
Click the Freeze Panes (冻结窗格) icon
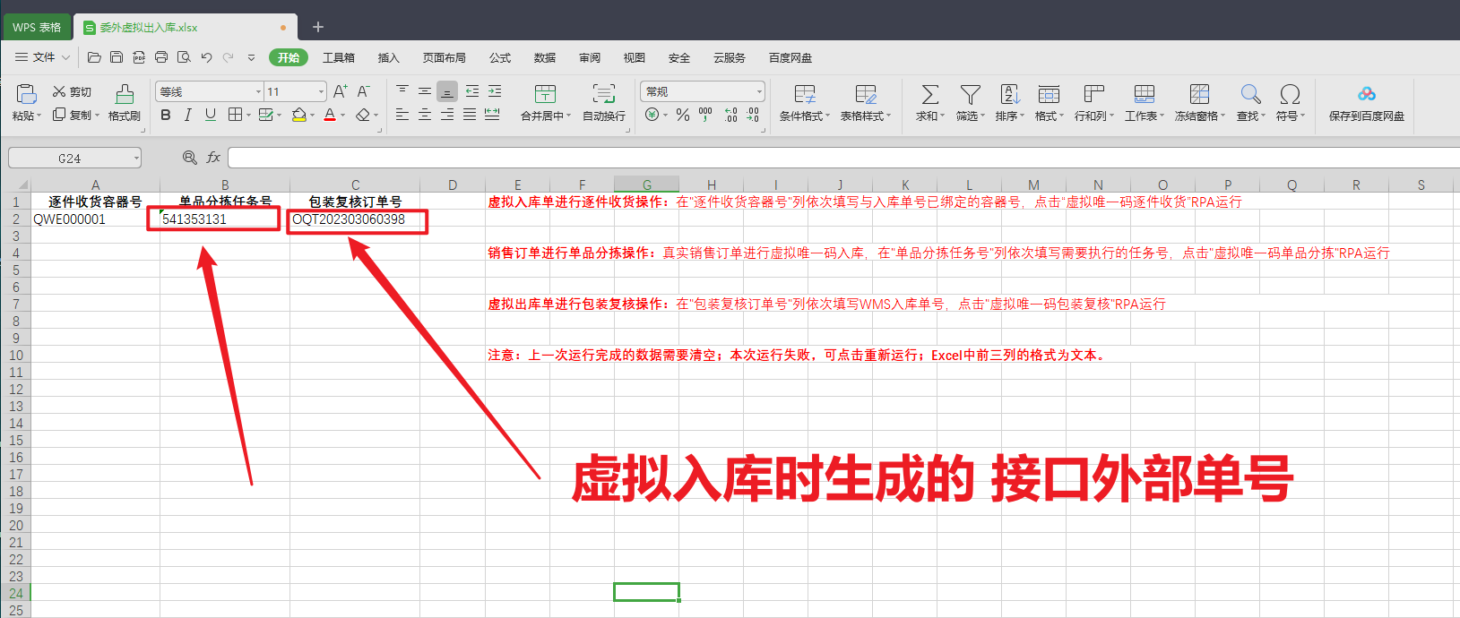[1199, 94]
